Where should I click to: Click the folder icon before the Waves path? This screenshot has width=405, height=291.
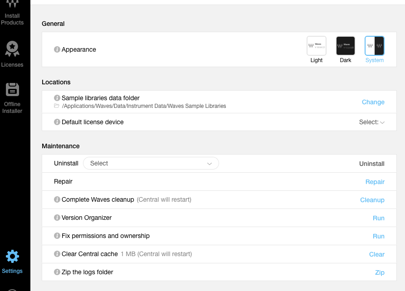click(x=57, y=106)
